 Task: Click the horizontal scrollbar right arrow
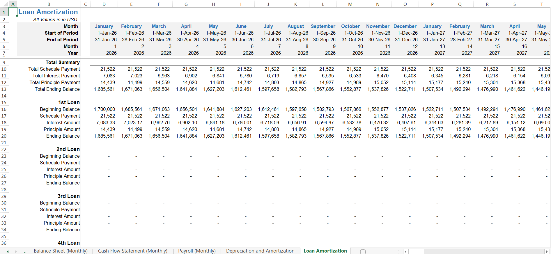[x=547, y=251]
